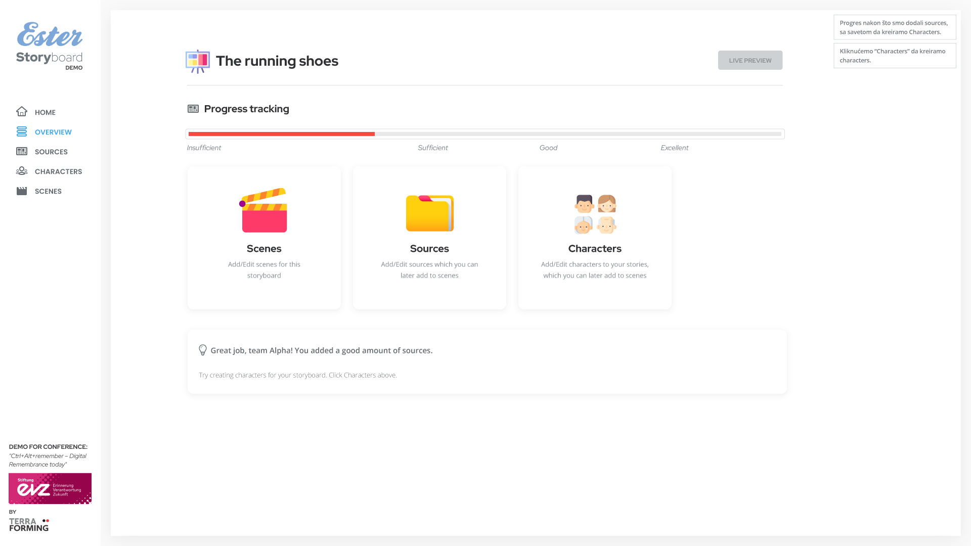This screenshot has height=546, width=971.
Task: Click the Terraforming logo at bottom left
Action: [29, 524]
